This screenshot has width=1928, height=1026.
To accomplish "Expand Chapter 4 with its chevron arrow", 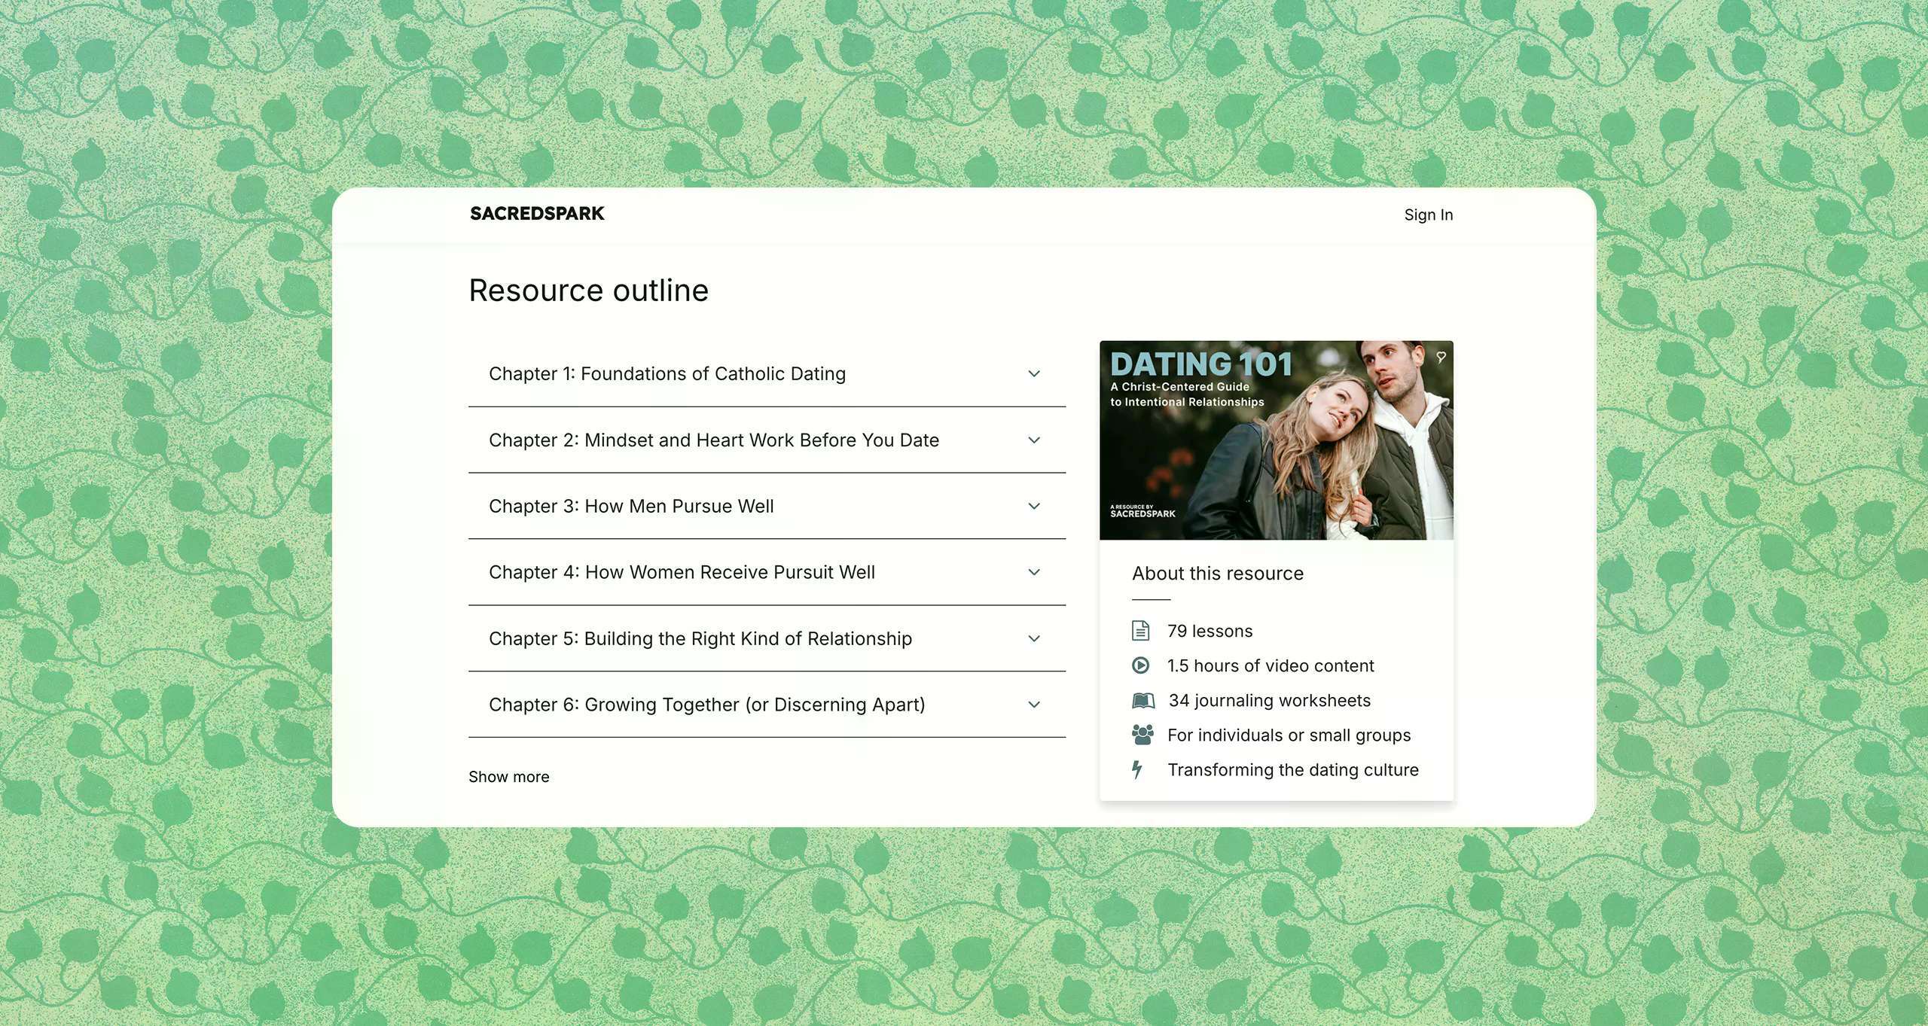I will click(1034, 573).
